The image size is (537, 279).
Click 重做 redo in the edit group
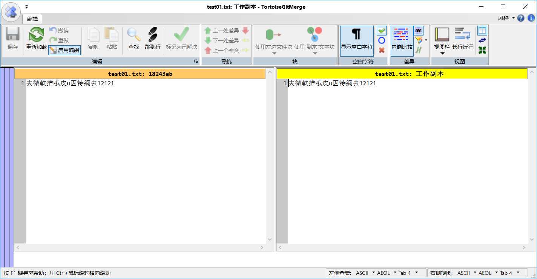click(x=59, y=40)
